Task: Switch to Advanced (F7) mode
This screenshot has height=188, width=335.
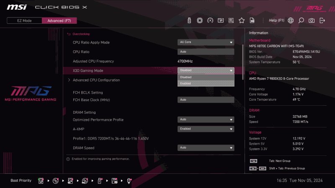Action: tap(59, 20)
